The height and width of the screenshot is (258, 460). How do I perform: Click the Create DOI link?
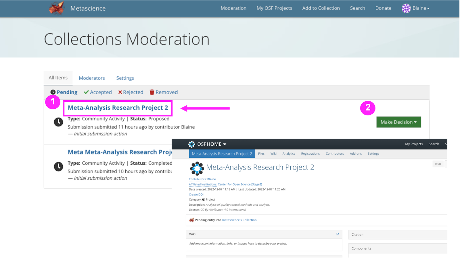[196, 195]
